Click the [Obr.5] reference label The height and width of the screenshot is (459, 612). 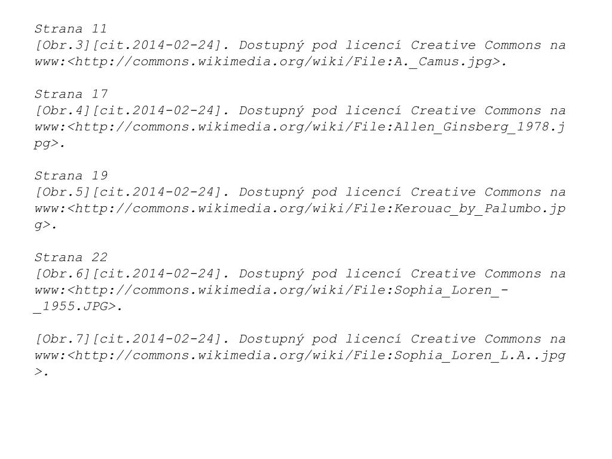point(63,192)
